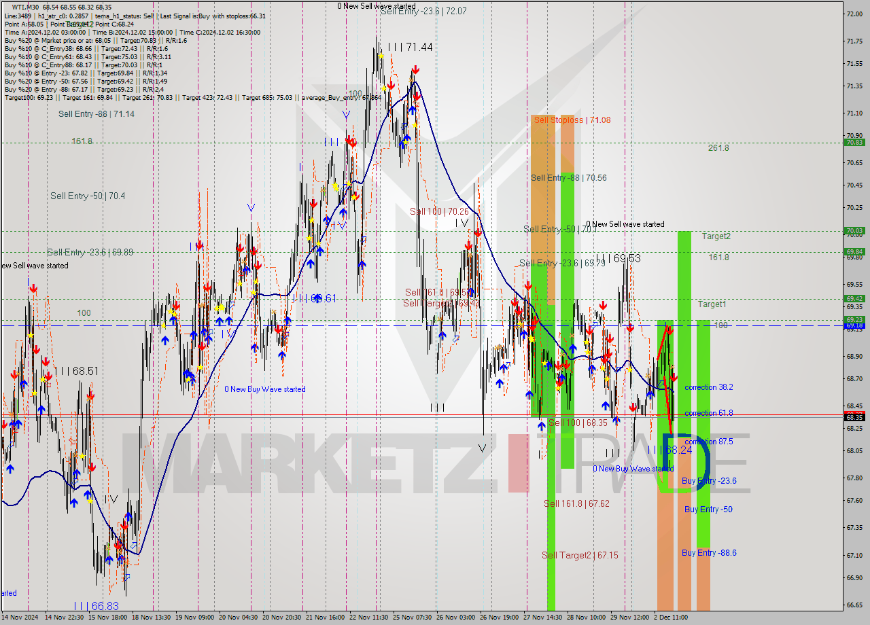Click the '2 Dec 11:00' time axis label

pos(672,618)
